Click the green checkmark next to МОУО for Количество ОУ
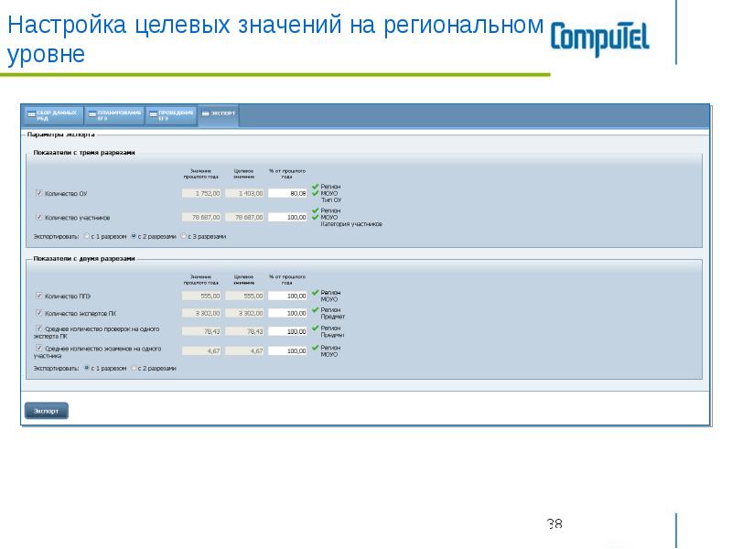Viewport: 732px width, 549px height. pos(315,193)
